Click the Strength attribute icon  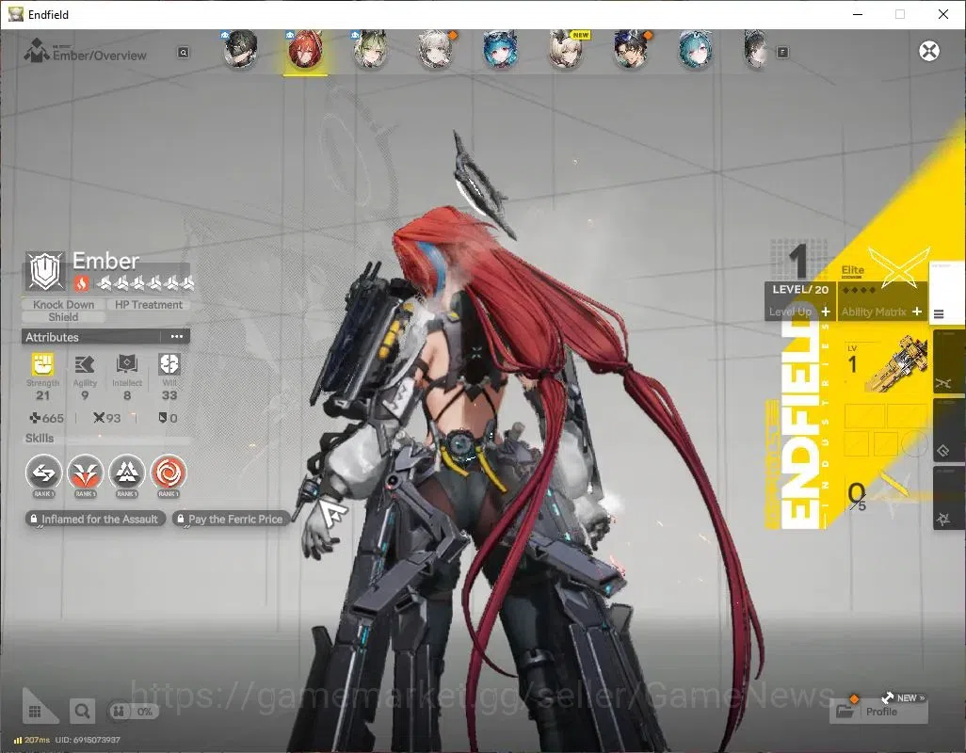tap(42, 364)
